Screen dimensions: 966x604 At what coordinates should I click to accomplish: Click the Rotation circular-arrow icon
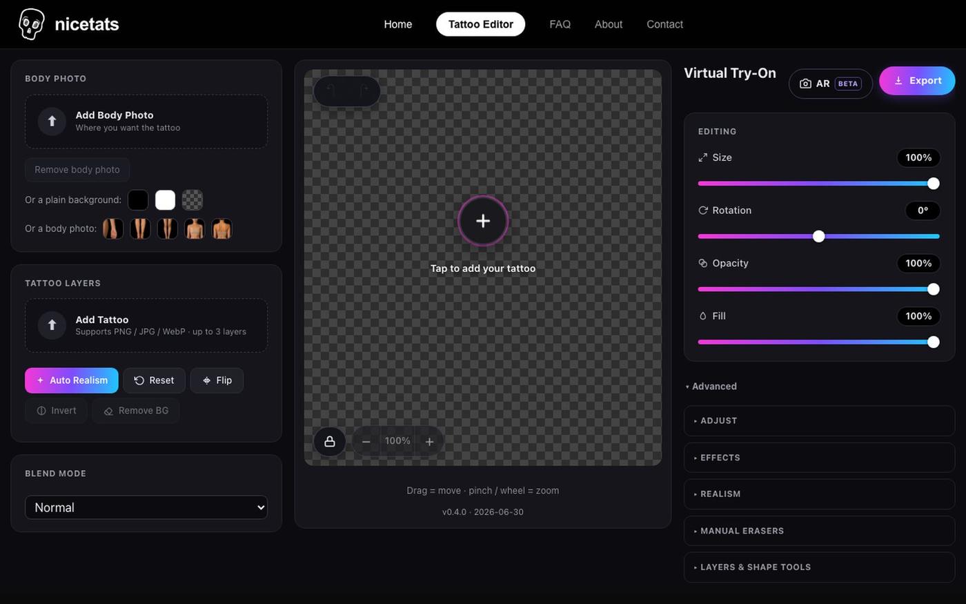(703, 211)
